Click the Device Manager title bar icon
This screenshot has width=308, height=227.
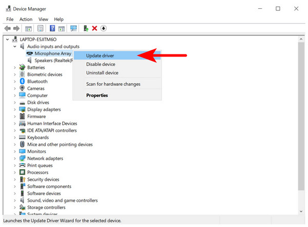pos(8,9)
